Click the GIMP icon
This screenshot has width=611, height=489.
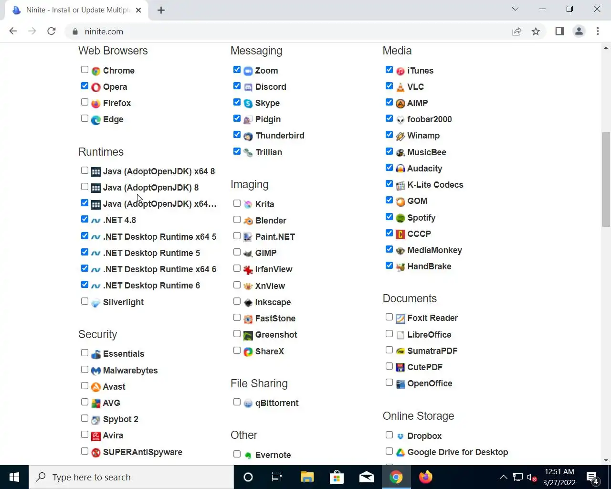click(x=248, y=253)
